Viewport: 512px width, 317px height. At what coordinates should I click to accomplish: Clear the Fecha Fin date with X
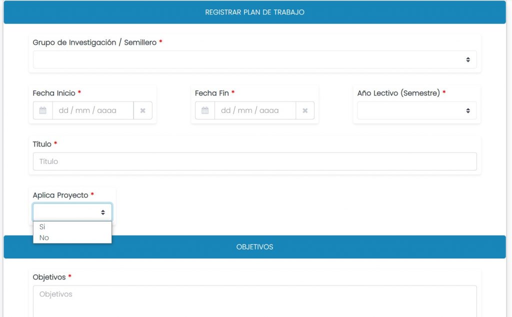(305, 110)
